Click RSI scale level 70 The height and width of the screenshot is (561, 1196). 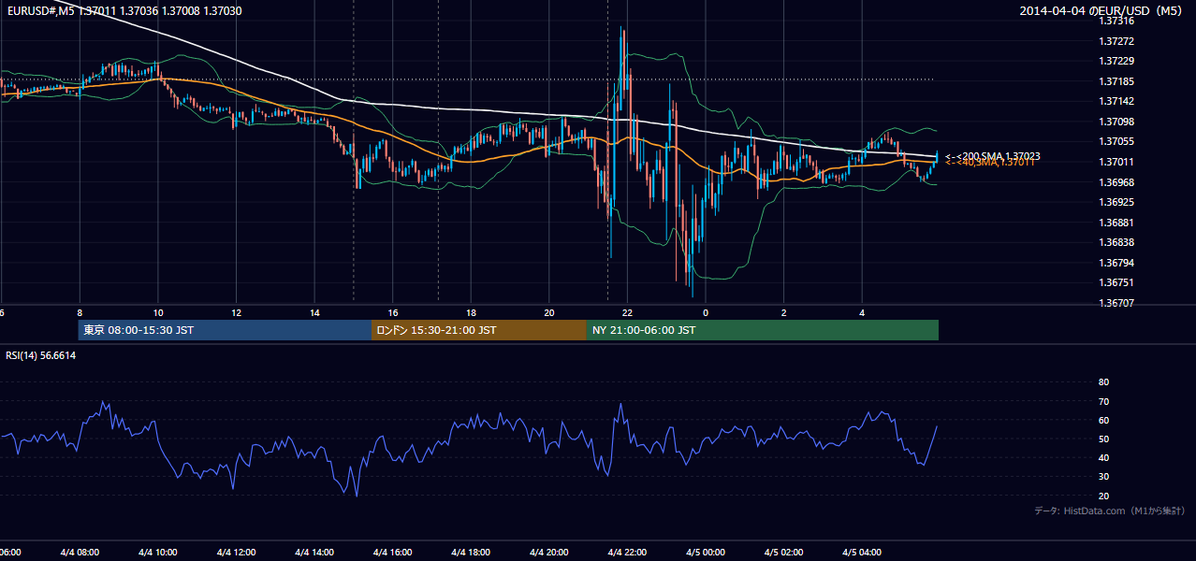(x=1104, y=401)
